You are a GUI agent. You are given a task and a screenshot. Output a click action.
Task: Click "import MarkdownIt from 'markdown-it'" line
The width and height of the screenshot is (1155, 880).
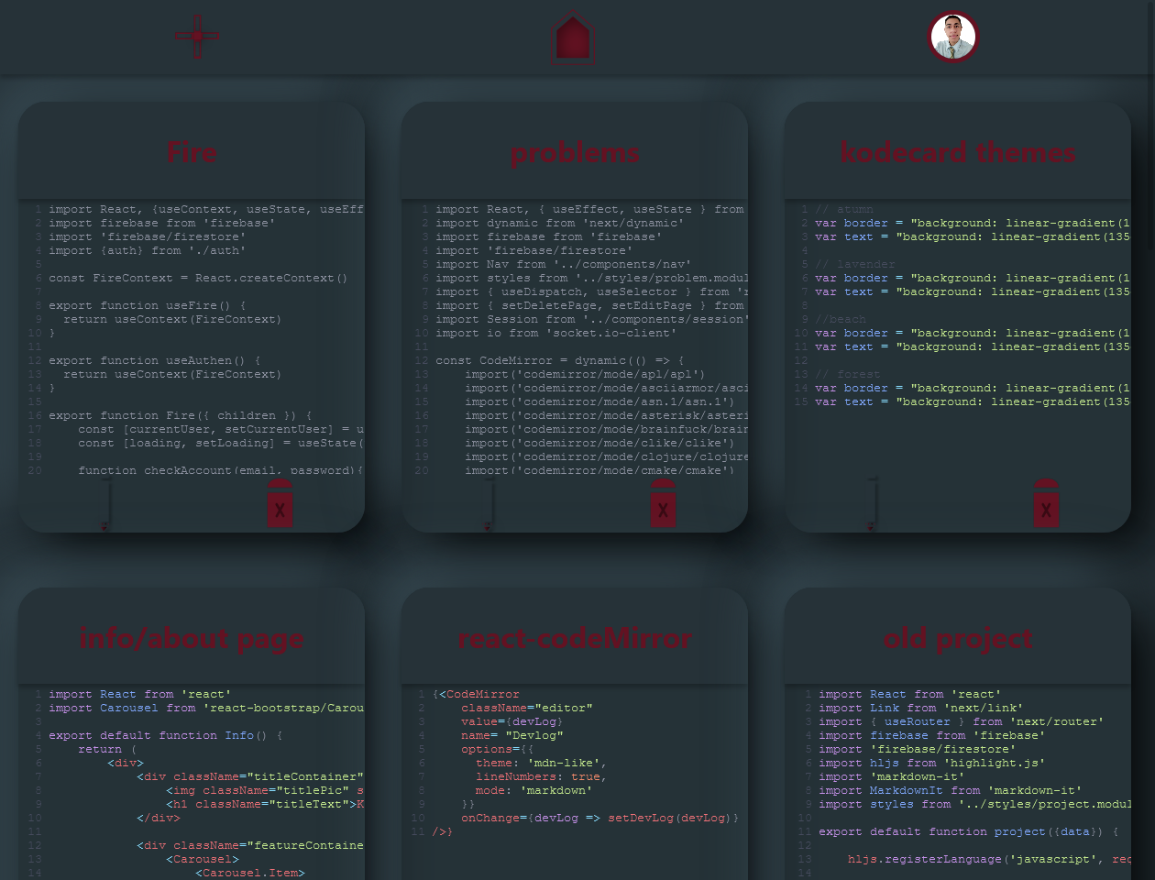pyautogui.click(x=951, y=790)
